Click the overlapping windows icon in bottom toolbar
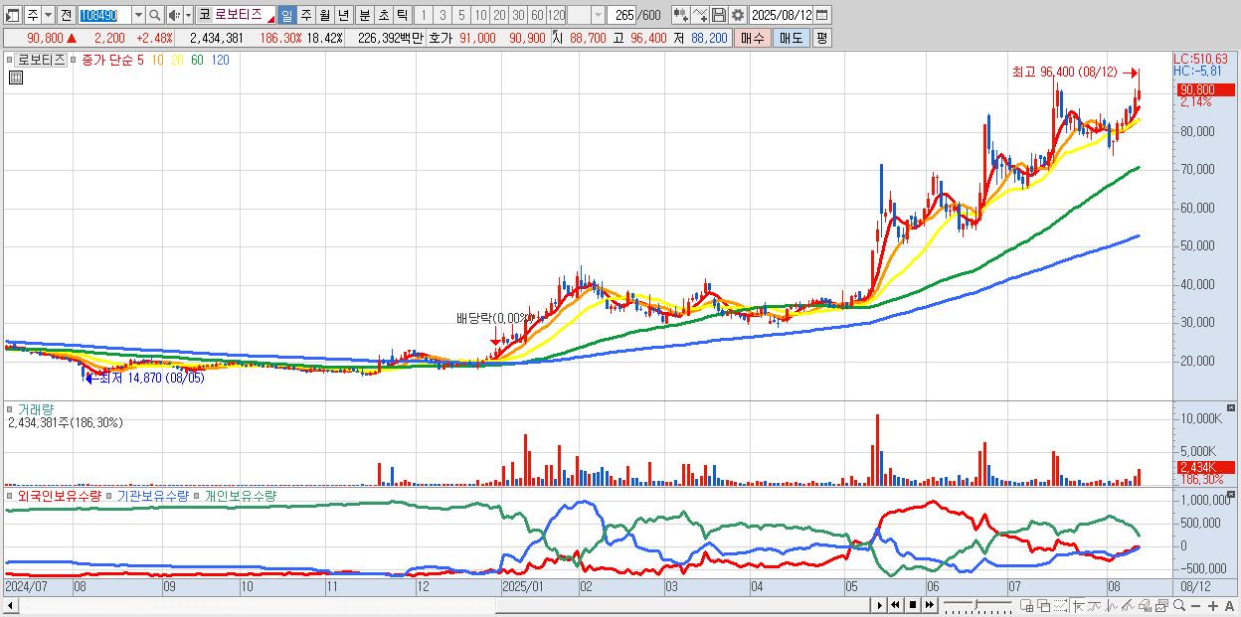Screen dimensions: 1241x617 1044,606
